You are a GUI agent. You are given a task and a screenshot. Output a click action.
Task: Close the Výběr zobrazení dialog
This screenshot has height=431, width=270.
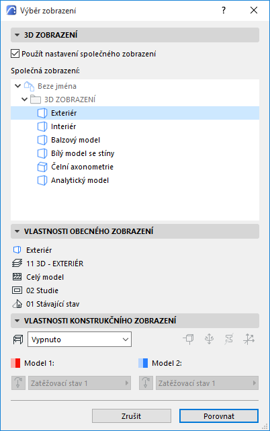click(254, 11)
